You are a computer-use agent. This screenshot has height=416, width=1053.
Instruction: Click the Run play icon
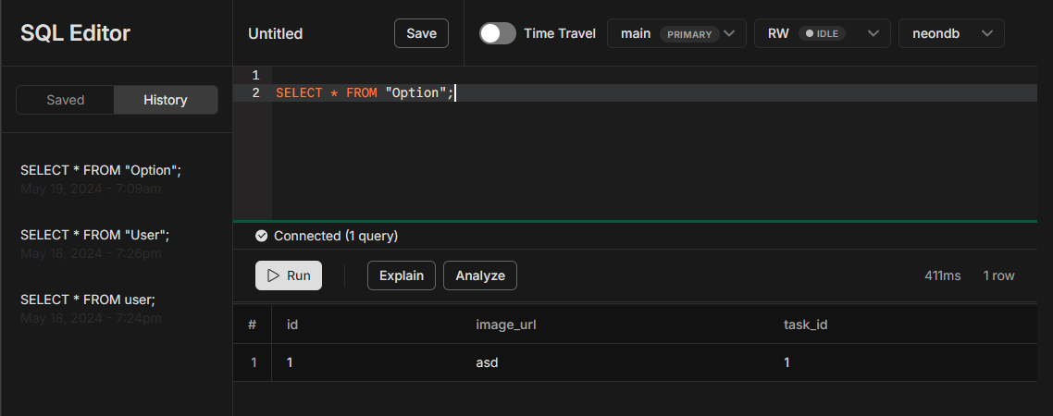tap(273, 275)
